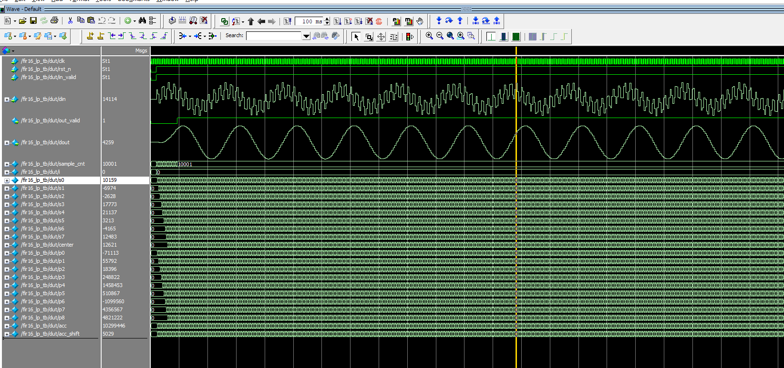Image resolution: width=784 pixels, height=368 pixels.
Task: Click the Undo arrow icon
Action: (x=102, y=20)
